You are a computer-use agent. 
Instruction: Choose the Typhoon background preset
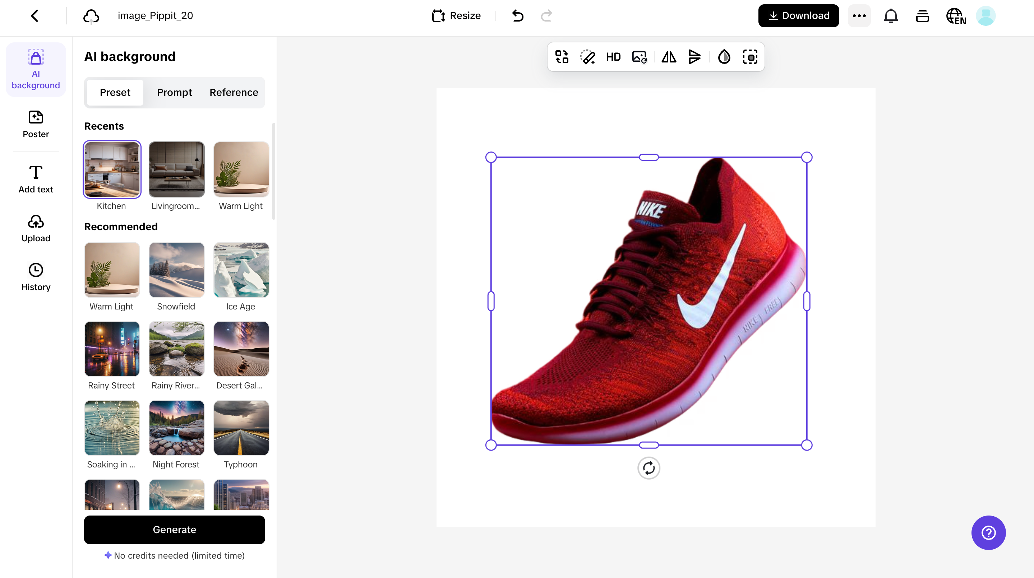[241, 428]
